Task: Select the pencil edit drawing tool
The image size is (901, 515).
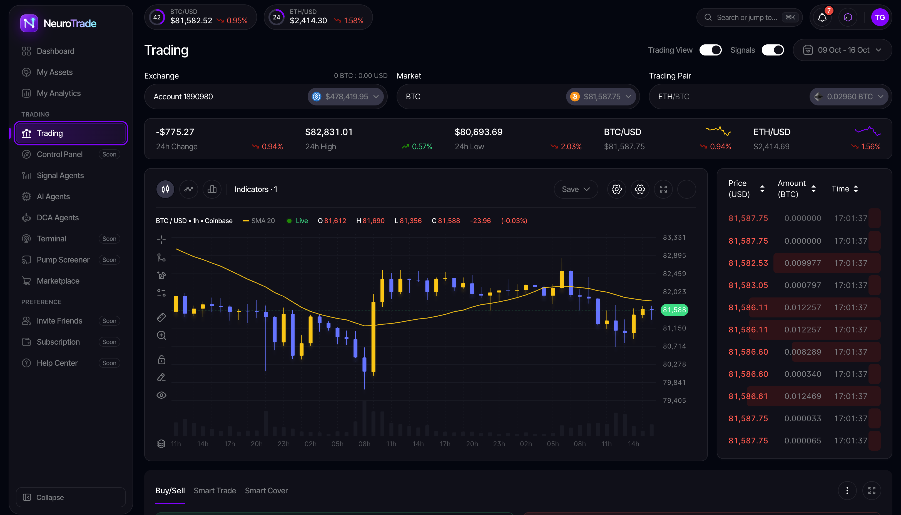Action: click(161, 377)
